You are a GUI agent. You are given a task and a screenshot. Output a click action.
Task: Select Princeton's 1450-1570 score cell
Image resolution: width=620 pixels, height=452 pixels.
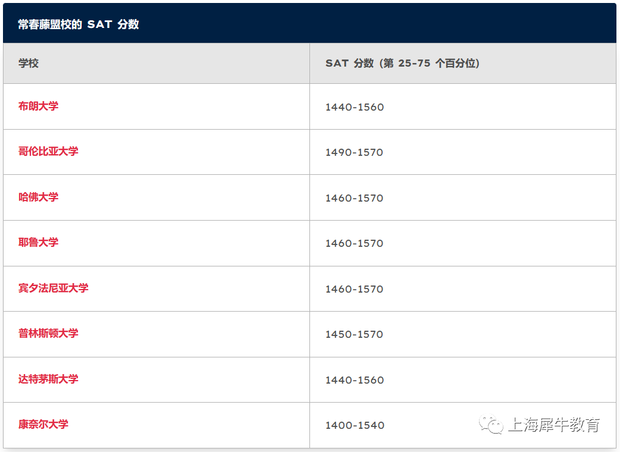tap(463, 334)
